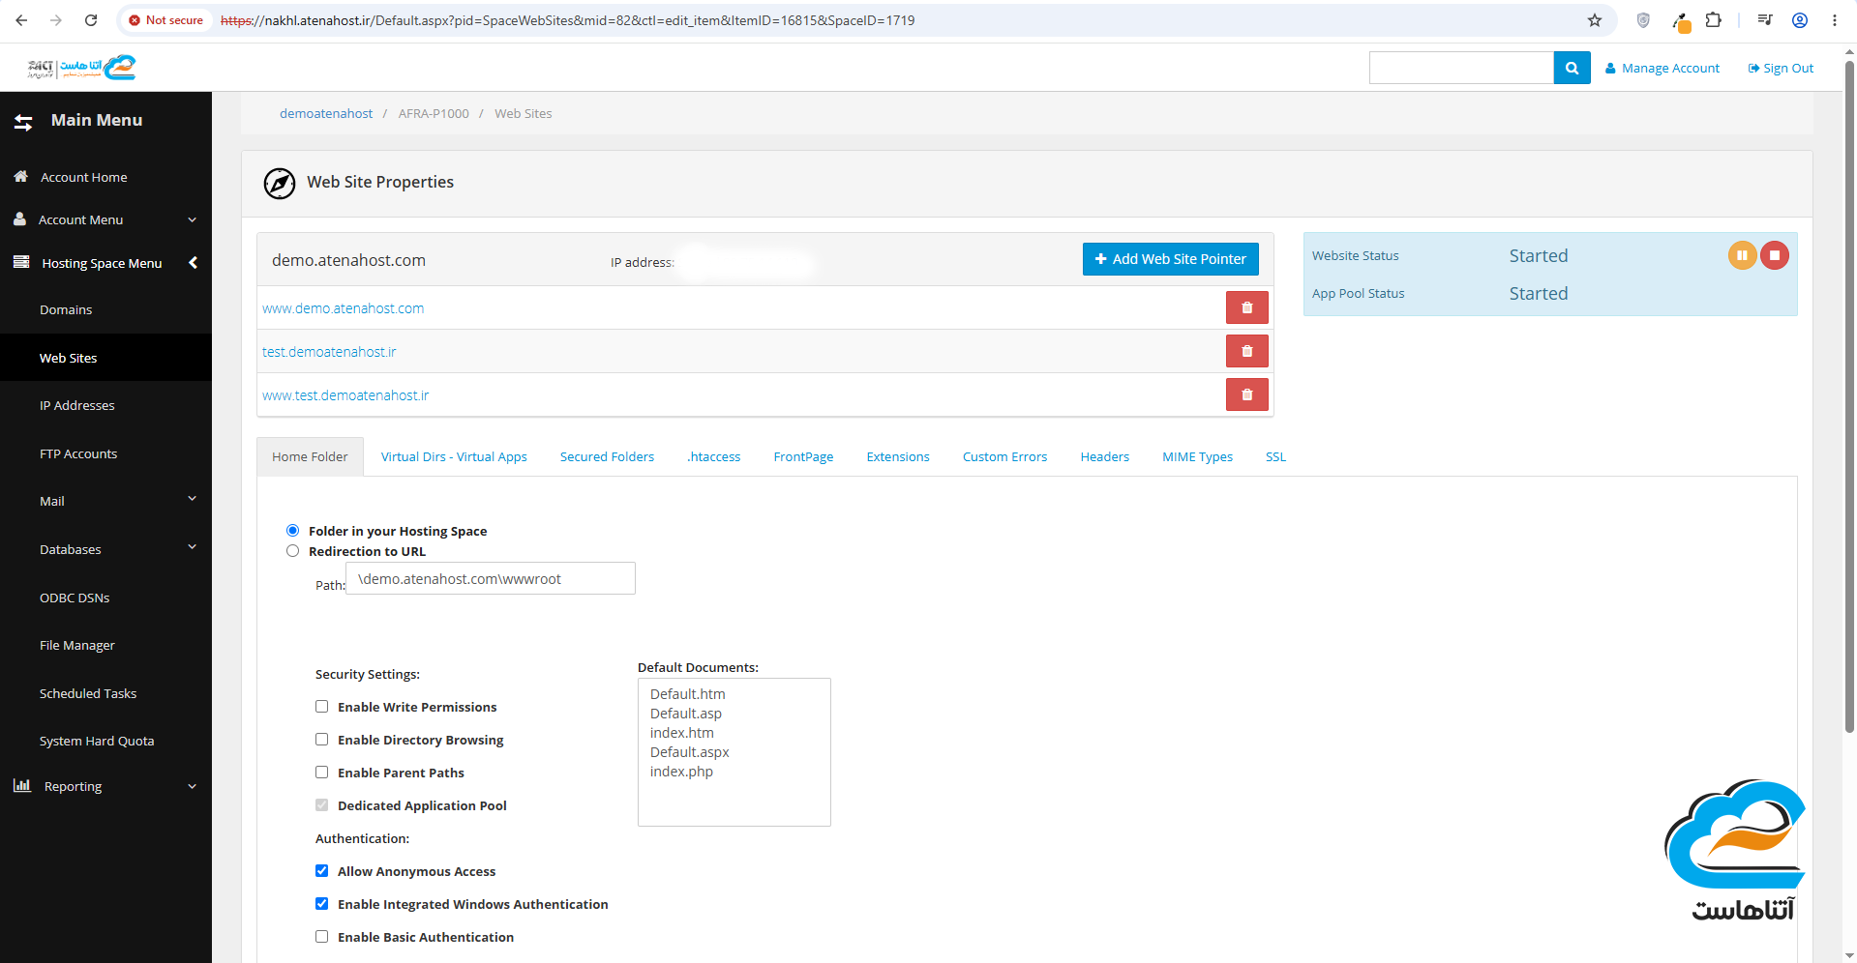Open the browser profile icon

(x=1800, y=20)
